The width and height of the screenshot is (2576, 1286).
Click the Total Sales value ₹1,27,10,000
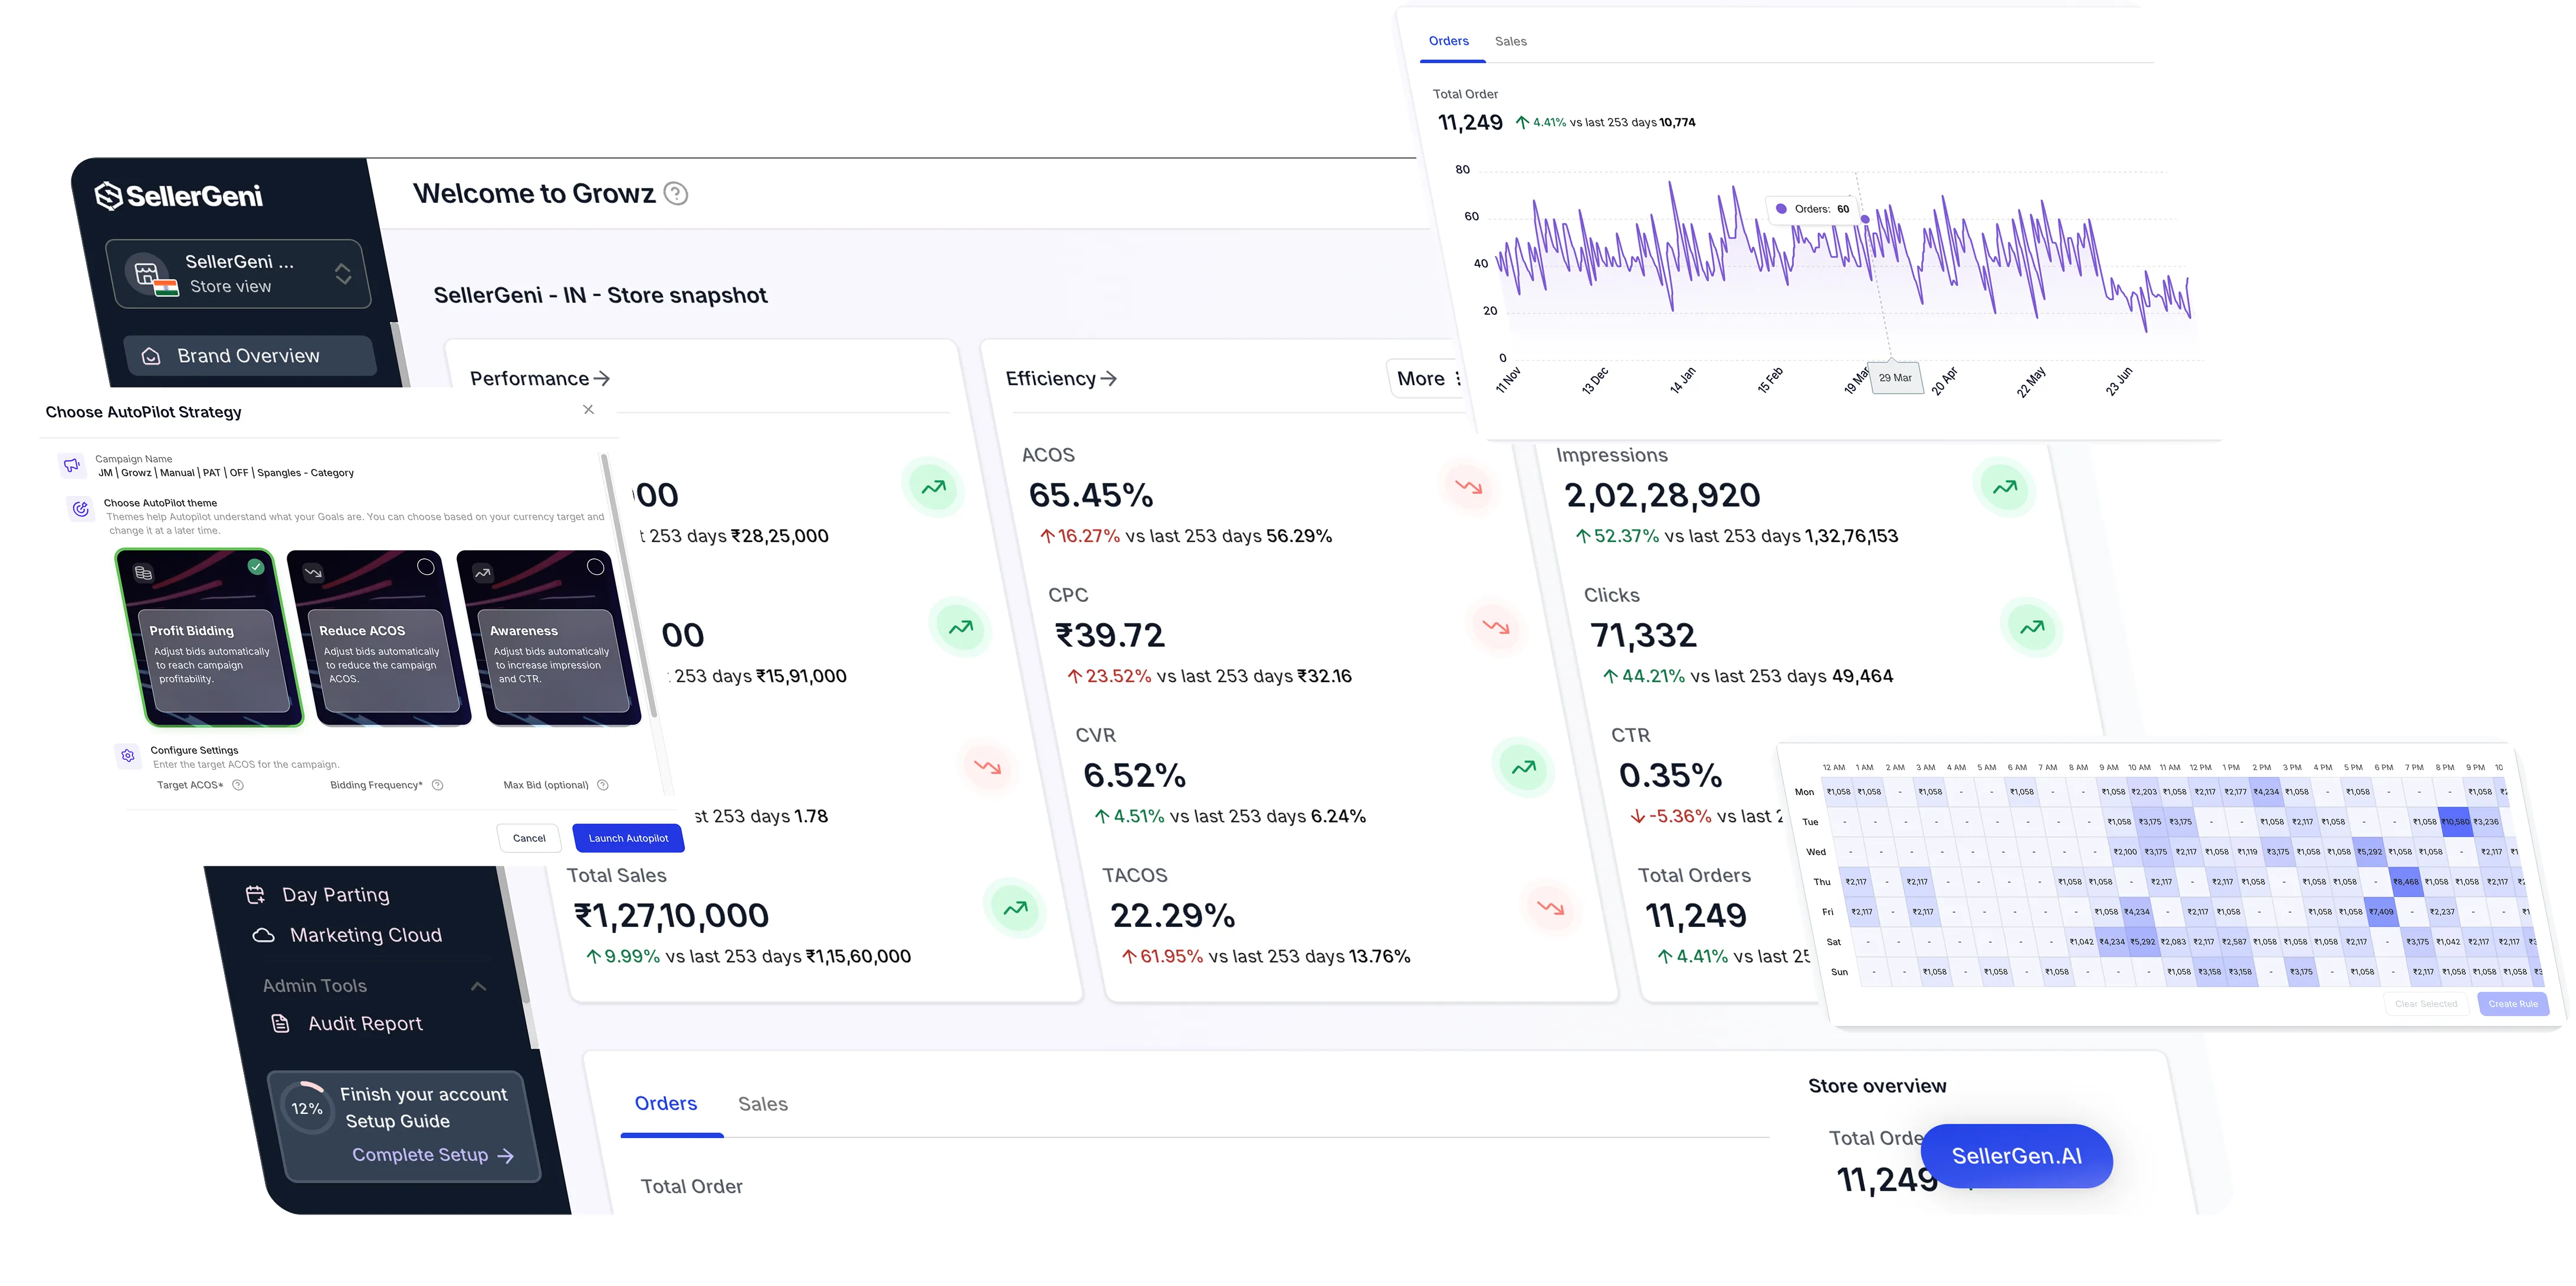(x=671, y=915)
